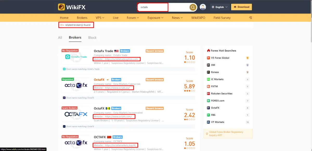
Task: Click the score 5.89 value
Action: [190, 86]
